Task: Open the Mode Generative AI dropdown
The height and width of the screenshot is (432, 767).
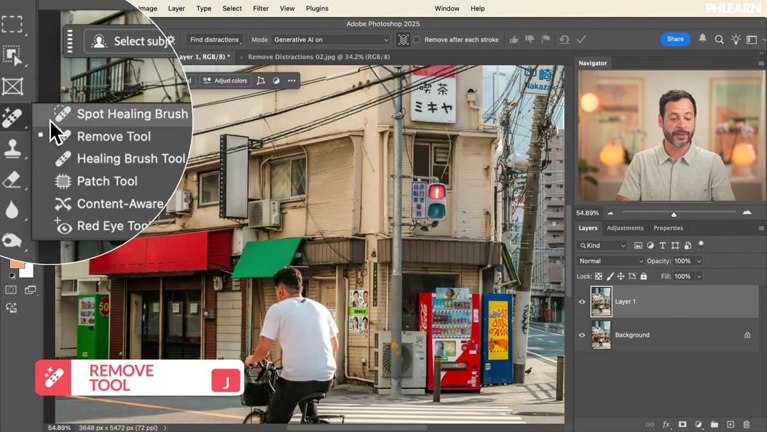Action: tap(331, 40)
